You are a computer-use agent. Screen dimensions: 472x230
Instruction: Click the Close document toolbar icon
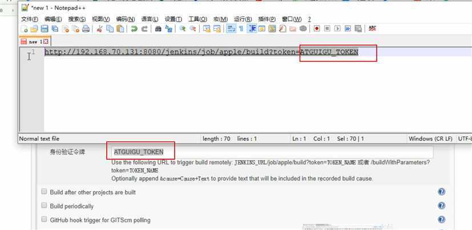(65, 29)
